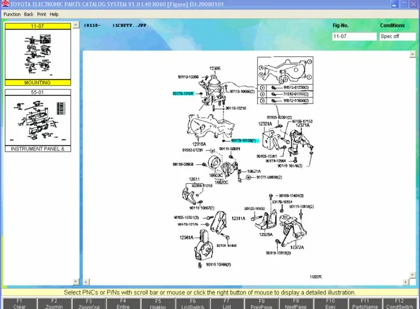Select PNC 16603C in the diagram
This screenshot has height=309, width=420.
click(x=216, y=175)
